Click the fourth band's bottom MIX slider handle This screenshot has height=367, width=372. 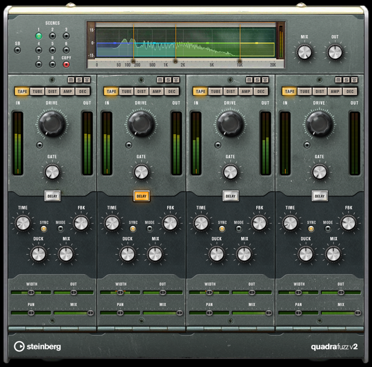[358, 313]
